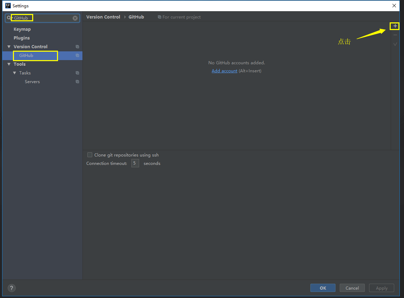Screen dimensions: 404x298
Task: Collapse the Version Control tree node
Action: (9, 46)
